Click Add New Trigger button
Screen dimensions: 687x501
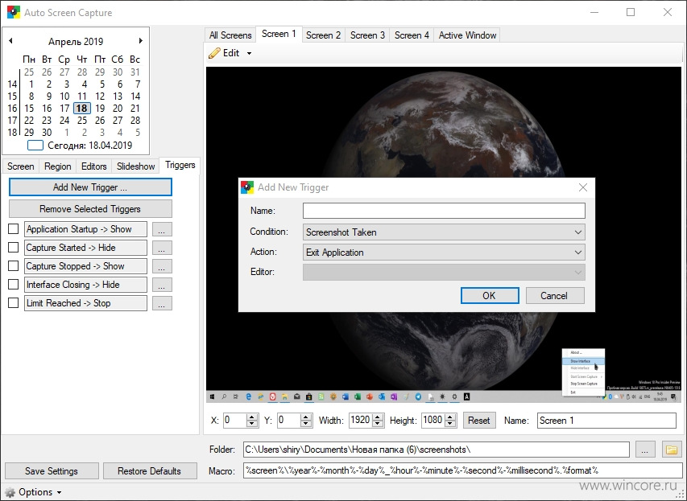click(90, 187)
